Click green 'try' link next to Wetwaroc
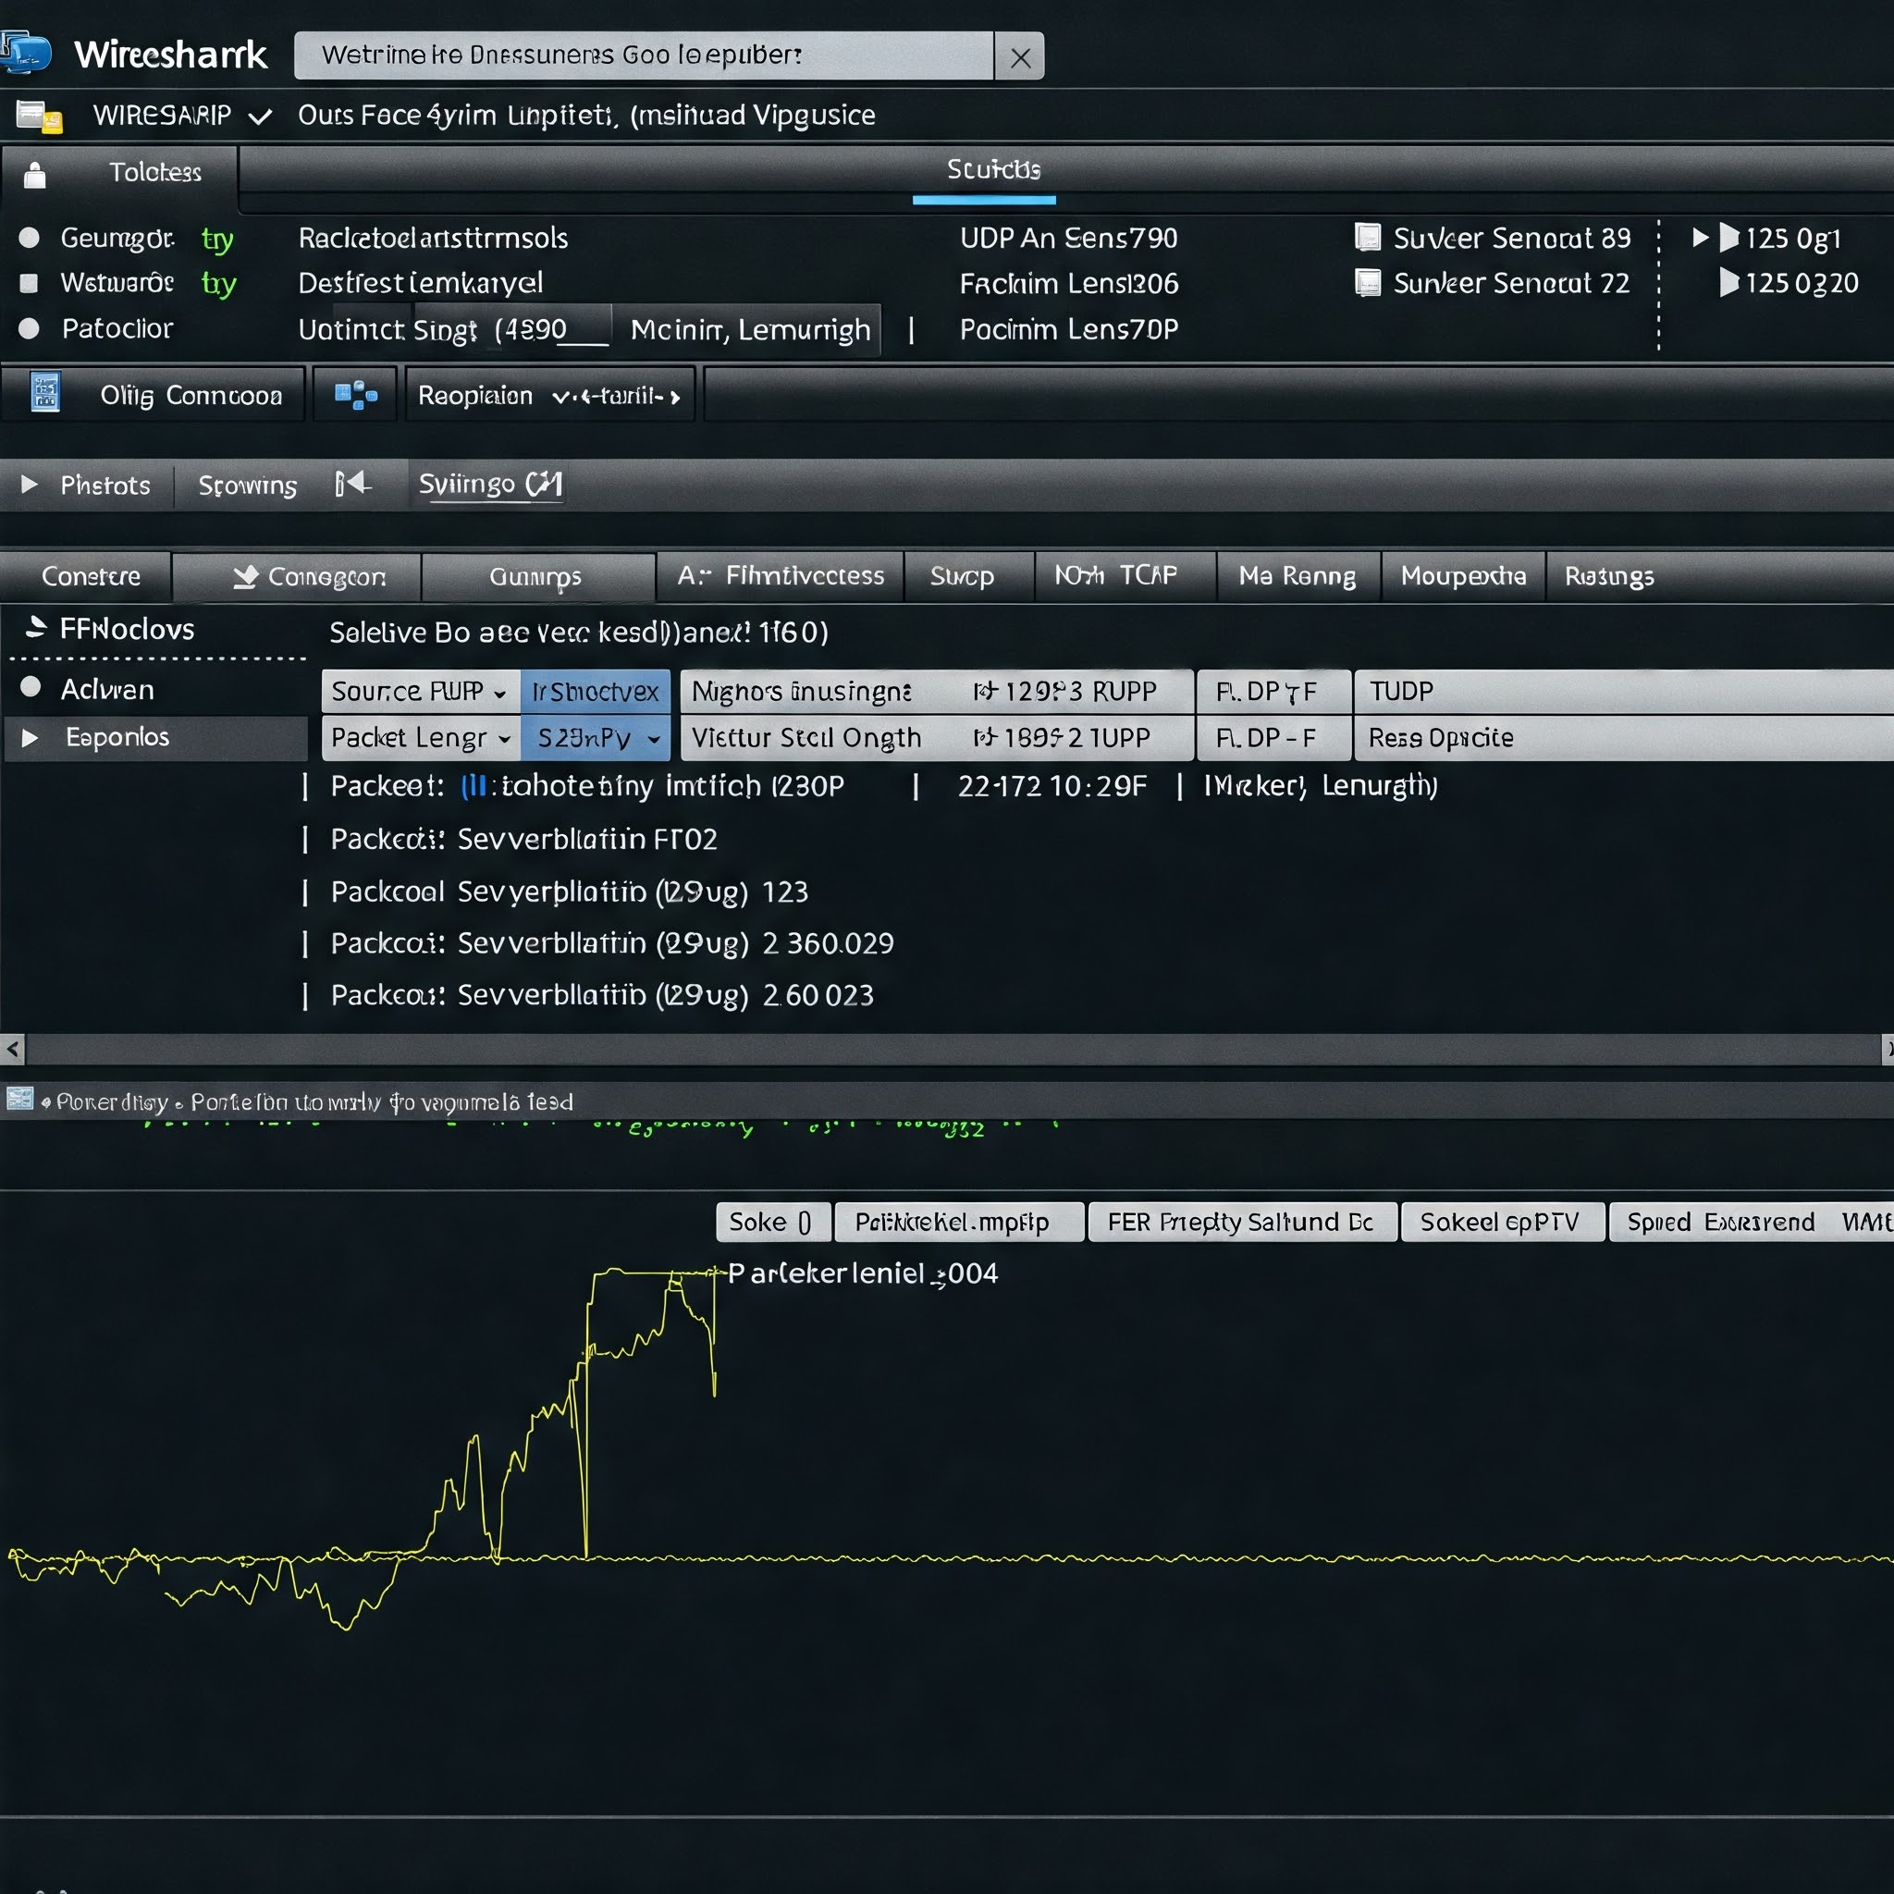 218,284
